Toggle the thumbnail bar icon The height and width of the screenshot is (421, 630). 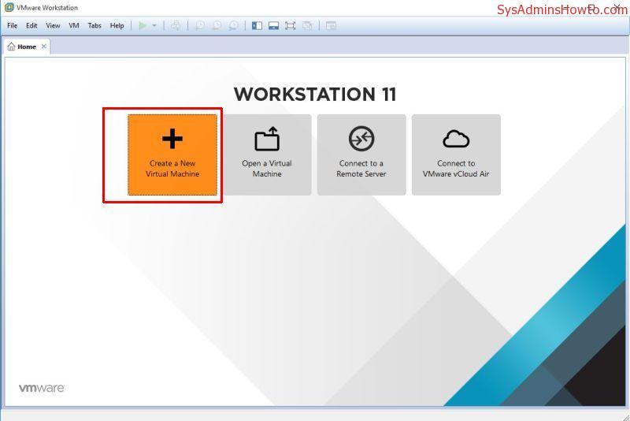tap(273, 26)
